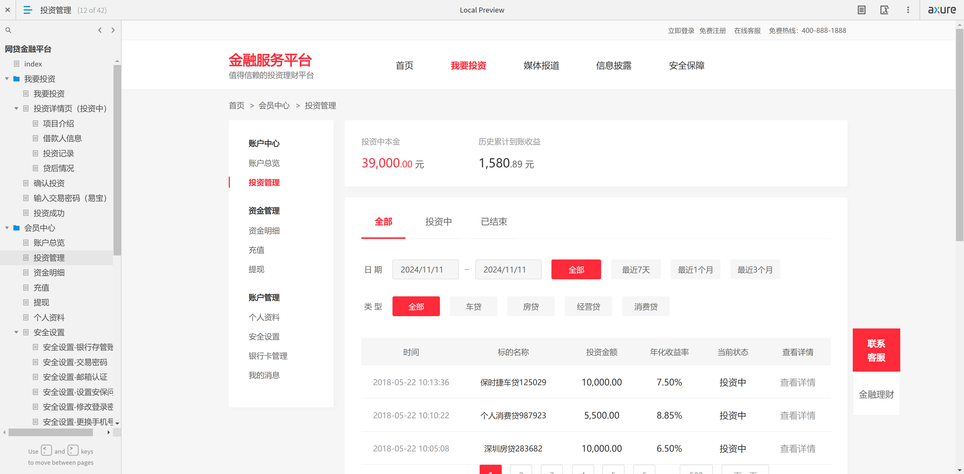The width and height of the screenshot is (964, 474).
Task: Click the sitemap horizontal scrollbar
Action: click(50, 433)
